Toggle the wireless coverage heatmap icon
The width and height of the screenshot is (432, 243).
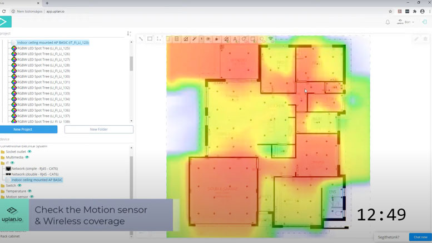271,39
